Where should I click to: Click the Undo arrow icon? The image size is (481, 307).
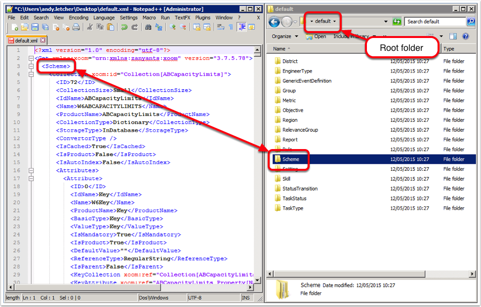pyautogui.click(x=124, y=28)
